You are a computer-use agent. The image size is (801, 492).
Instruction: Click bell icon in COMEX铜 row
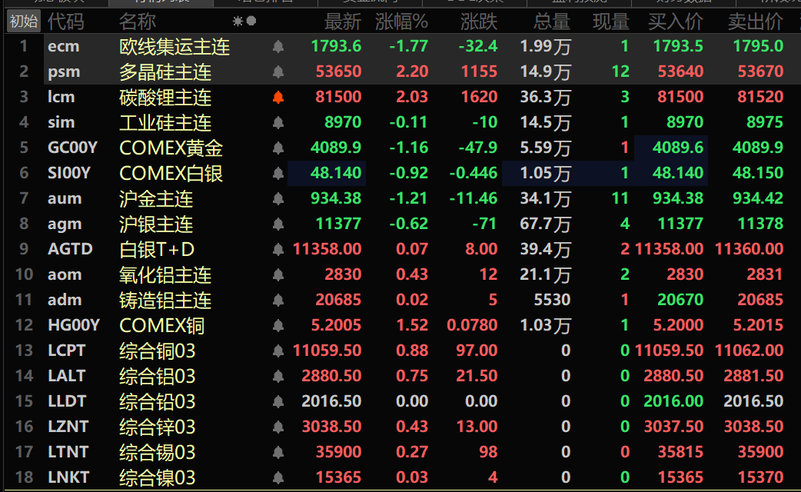coord(278,325)
